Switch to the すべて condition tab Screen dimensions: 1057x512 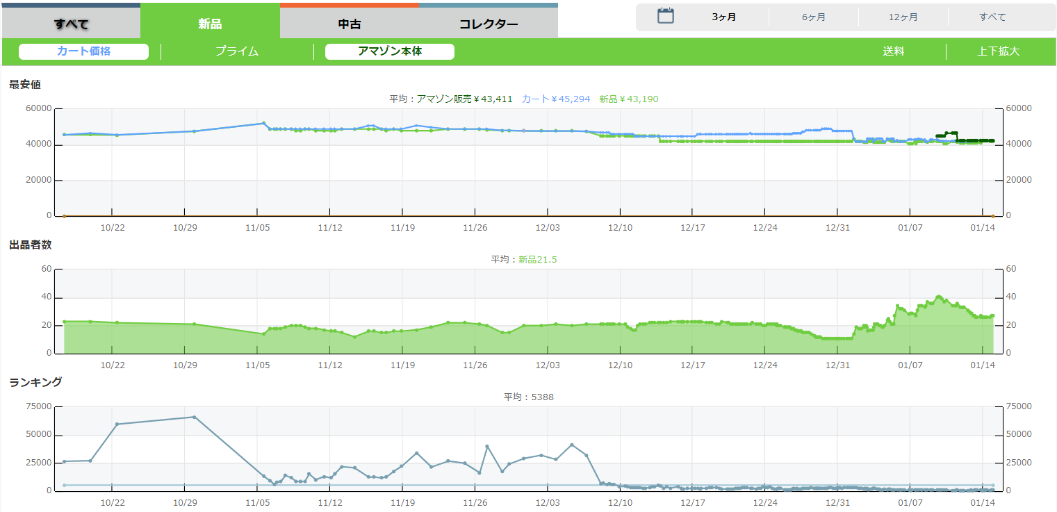71,24
